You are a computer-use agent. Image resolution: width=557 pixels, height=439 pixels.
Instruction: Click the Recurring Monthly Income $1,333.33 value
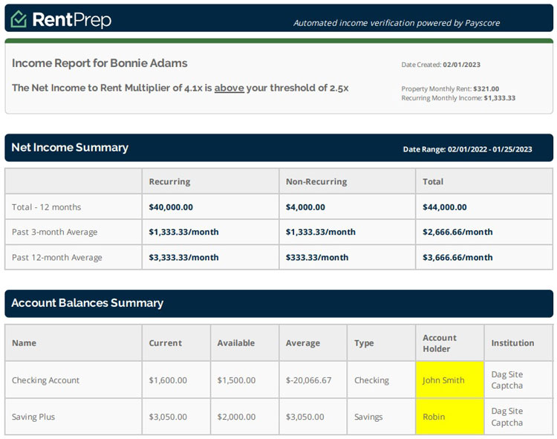click(458, 97)
